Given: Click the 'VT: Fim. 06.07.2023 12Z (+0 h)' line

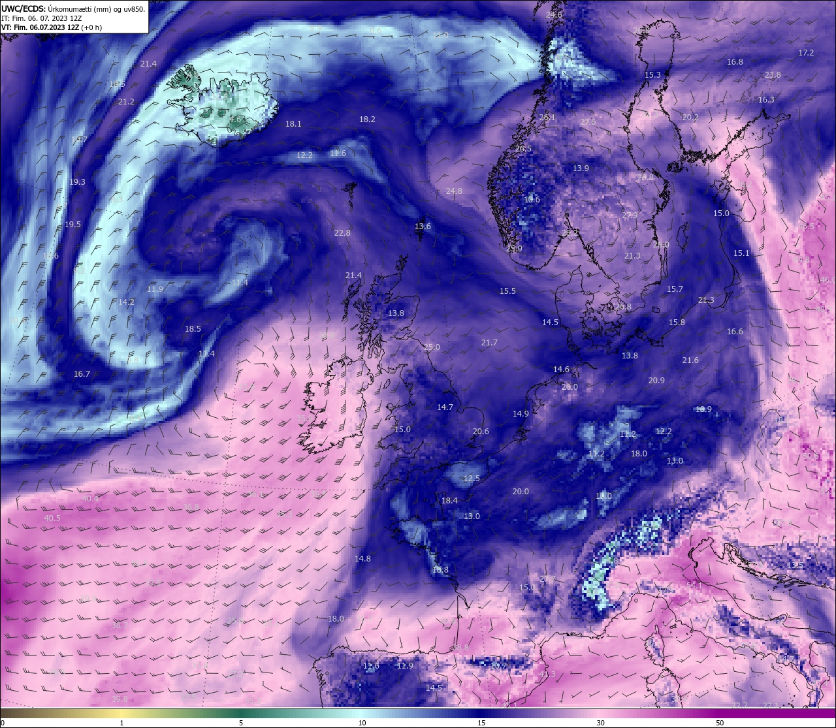Looking at the screenshot, I should [x=52, y=27].
